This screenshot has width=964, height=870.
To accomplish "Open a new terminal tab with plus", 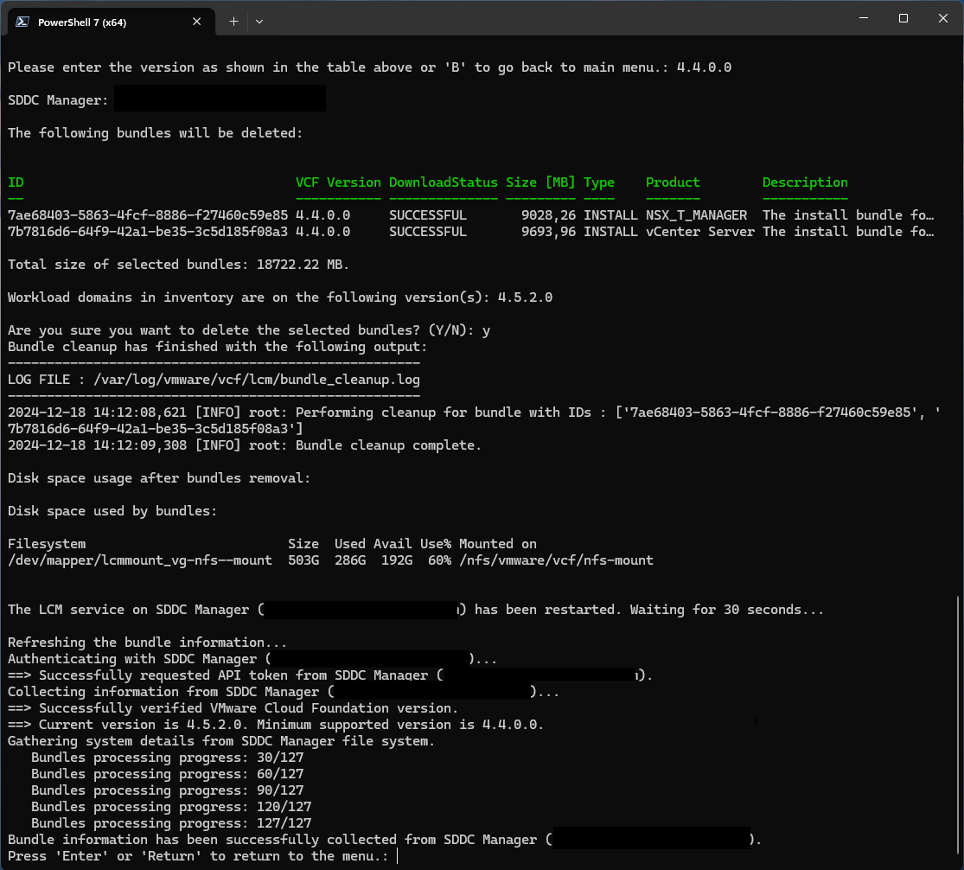I will tap(233, 22).
